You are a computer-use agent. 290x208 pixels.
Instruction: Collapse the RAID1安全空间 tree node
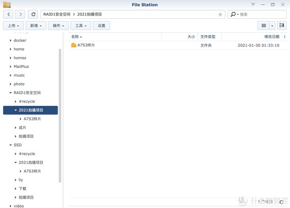pyautogui.click(x=10, y=93)
